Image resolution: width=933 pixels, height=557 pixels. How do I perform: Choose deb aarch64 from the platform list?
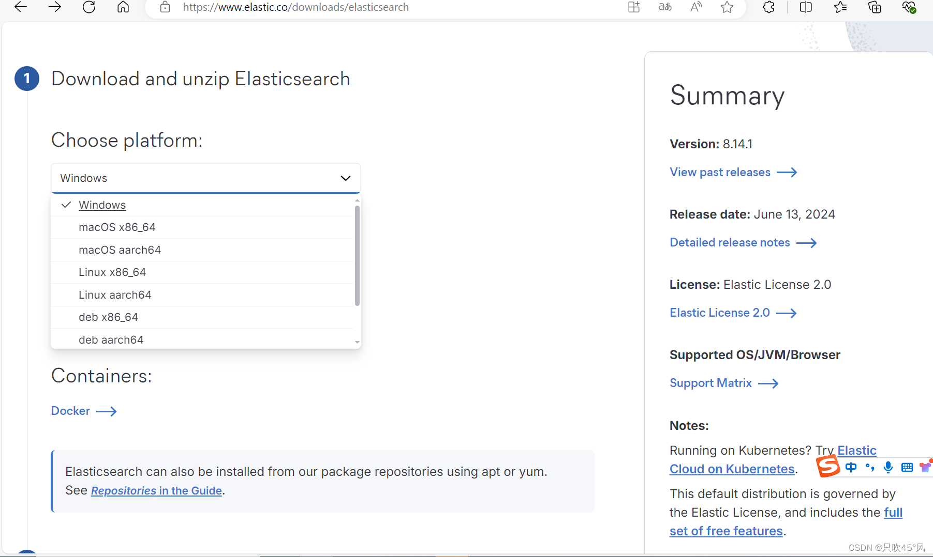202,339
